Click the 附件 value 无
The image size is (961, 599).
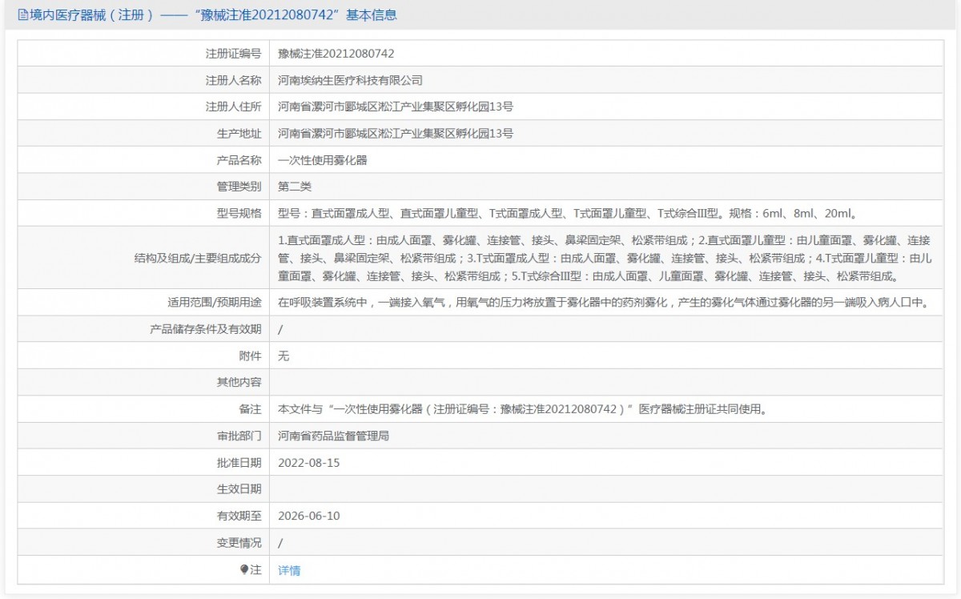pyautogui.click(x=283, y=356)
